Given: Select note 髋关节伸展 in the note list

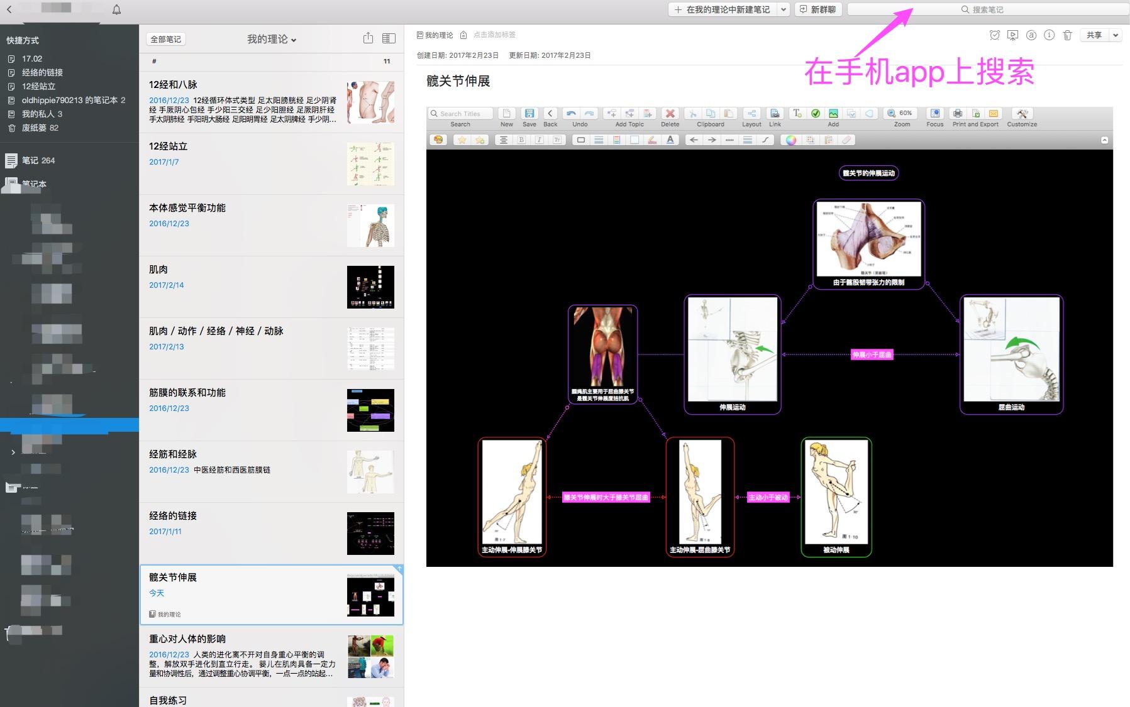Looking at the screenshot, I should tap(271, 595).
